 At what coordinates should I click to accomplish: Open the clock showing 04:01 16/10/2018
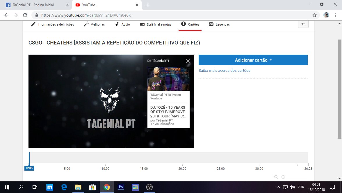click(x=316, y=187)
